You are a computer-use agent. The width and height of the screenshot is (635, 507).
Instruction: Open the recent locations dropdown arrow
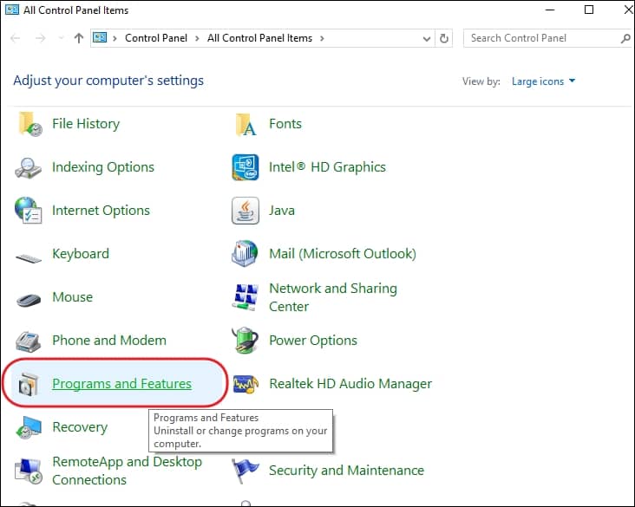61,38
